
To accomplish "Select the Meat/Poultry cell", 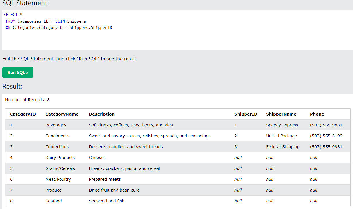I will pos(58,179).
